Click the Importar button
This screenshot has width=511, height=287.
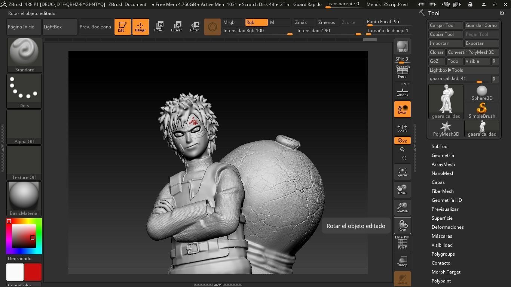coord(446,43)
